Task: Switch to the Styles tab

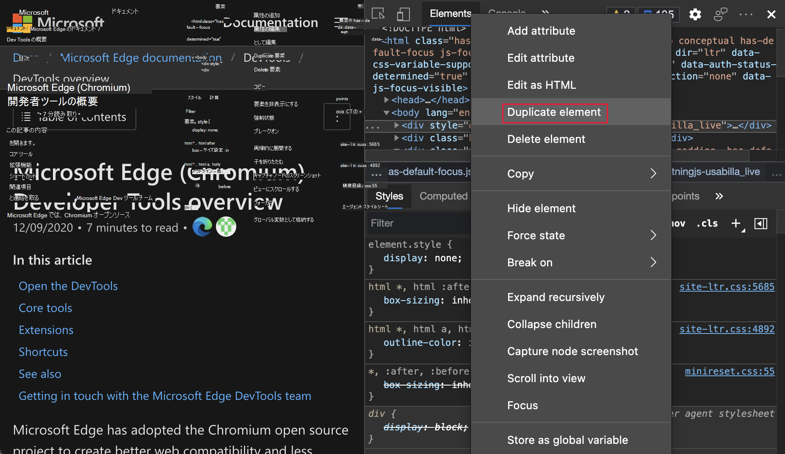Action: tap(389, 196)
